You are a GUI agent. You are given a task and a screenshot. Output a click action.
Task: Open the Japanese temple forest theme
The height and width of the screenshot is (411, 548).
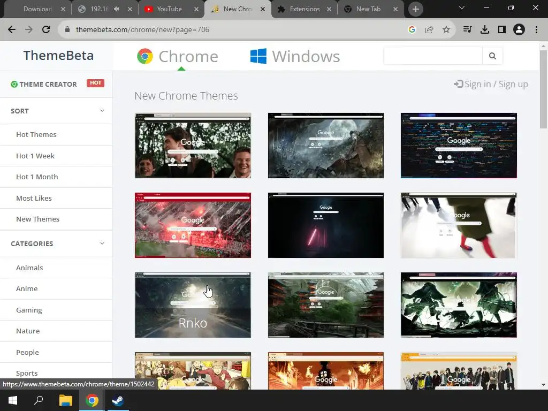pyautogui.click(x=326, y=305)
